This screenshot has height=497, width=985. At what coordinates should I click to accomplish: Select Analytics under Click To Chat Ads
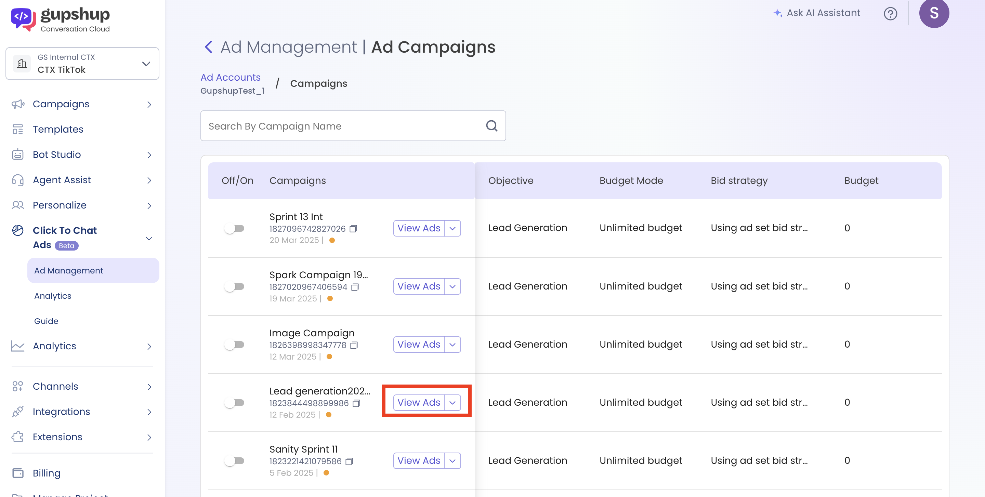pos(53,296)
